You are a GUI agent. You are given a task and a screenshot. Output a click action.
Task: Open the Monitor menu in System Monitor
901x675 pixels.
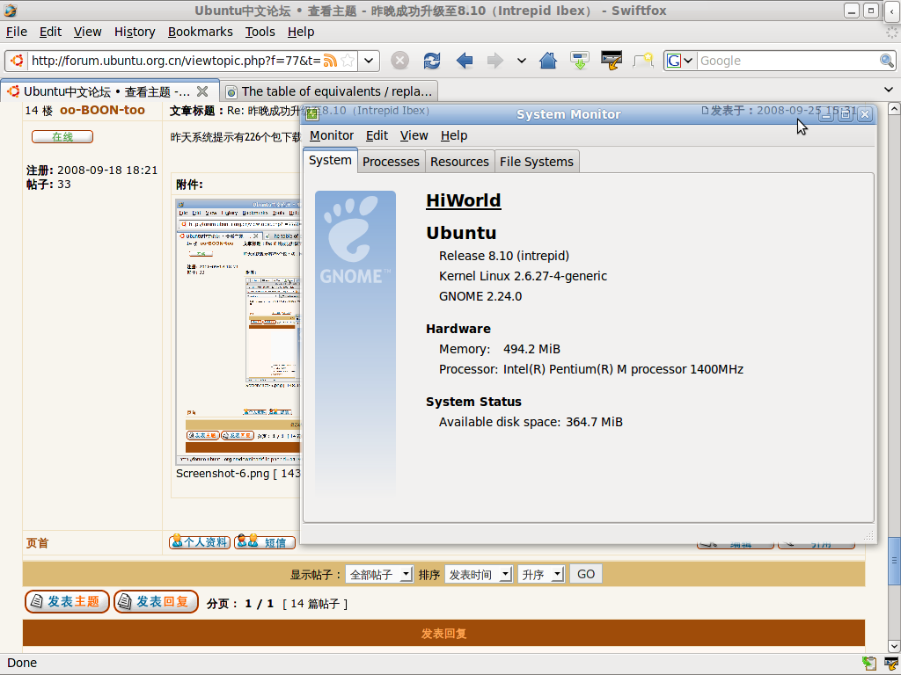(x=332, y=135)
